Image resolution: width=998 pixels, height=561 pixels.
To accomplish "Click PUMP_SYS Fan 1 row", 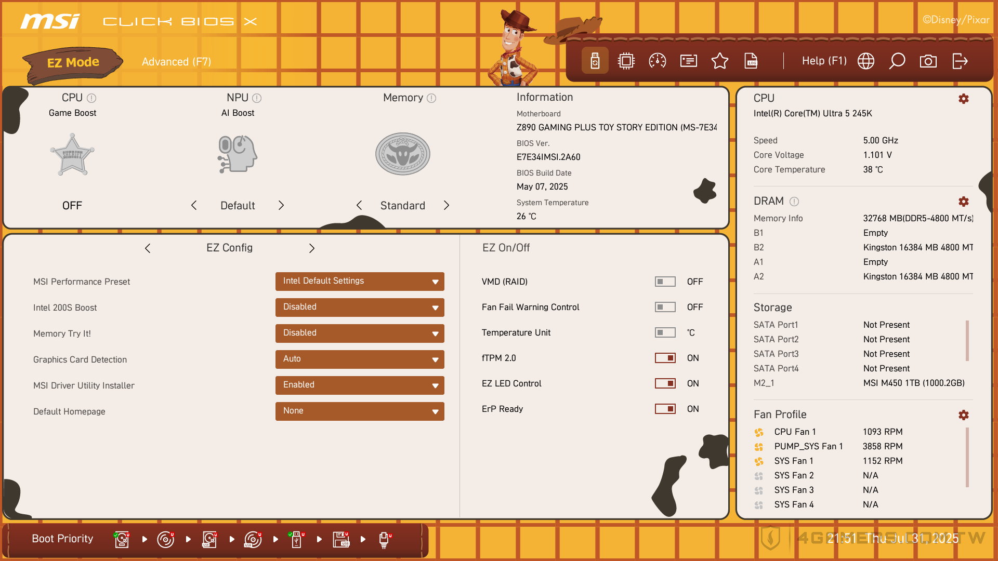I will pos(829,447).
